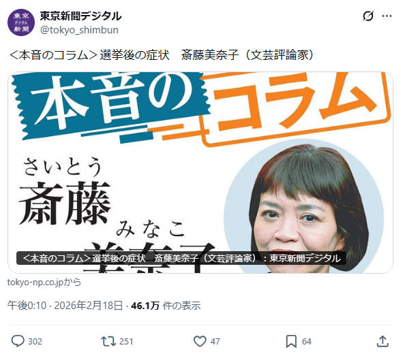This screenshot has width=403, height=354.
Task: Click the bookmark count 64
Action: tap(306, 342)
